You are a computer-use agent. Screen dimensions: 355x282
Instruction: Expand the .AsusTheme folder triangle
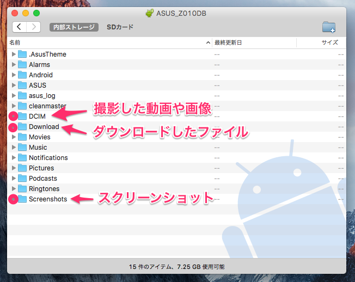14,54
